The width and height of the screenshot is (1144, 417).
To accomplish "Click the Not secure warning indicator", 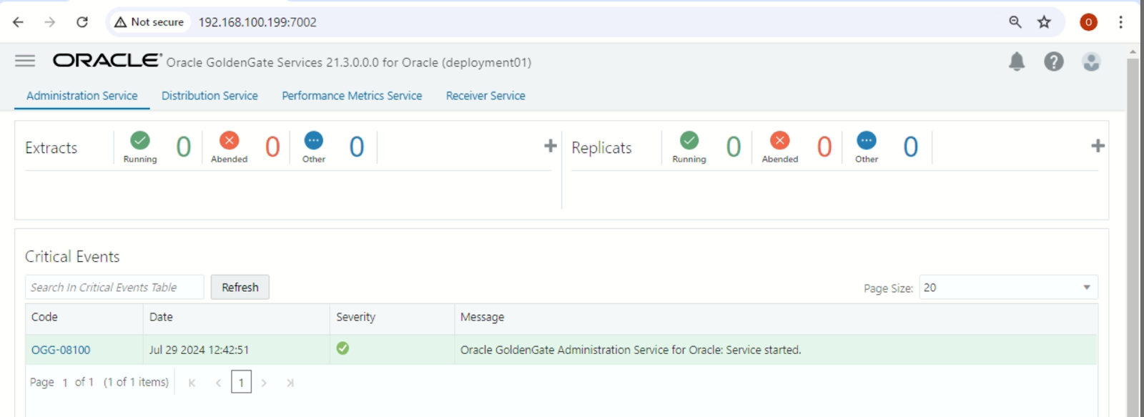I will [149, 22].
